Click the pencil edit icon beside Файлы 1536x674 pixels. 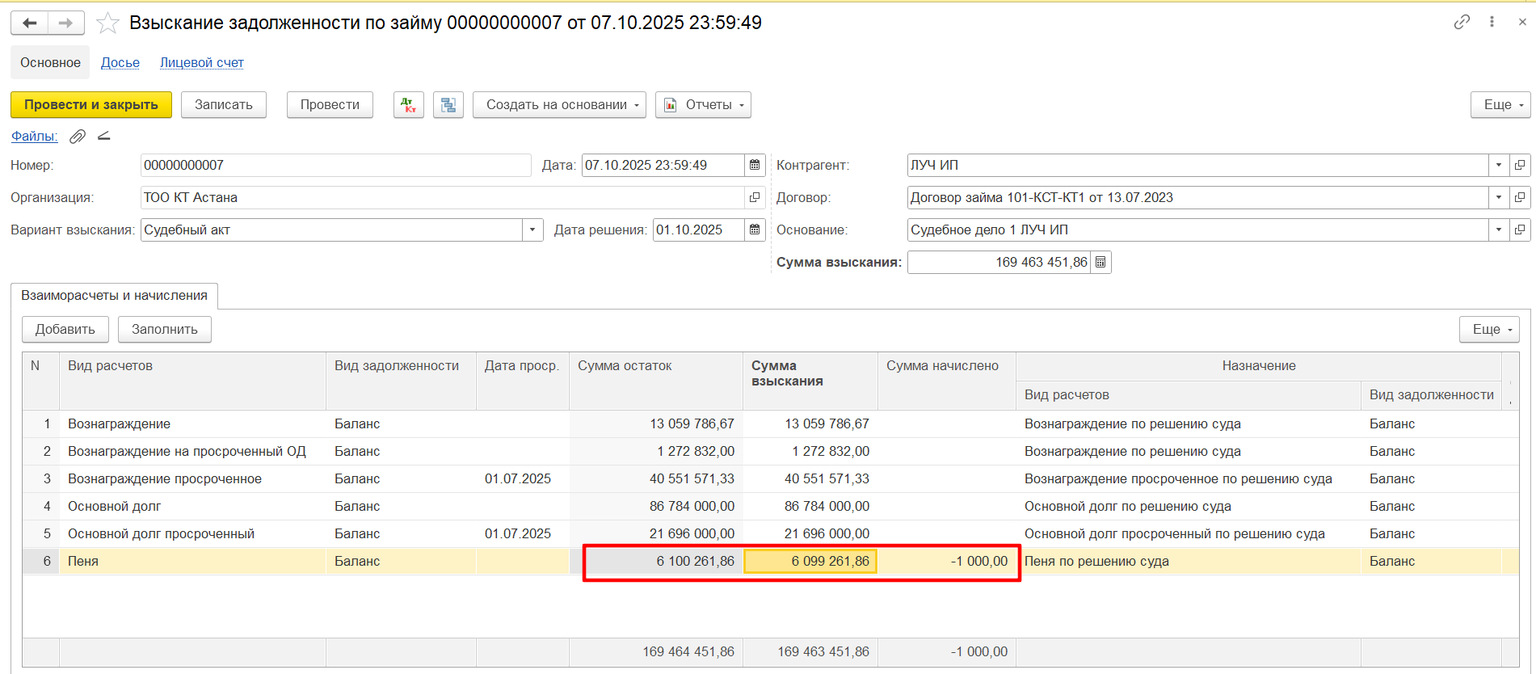pyautogui.click(x=103, y=136)
